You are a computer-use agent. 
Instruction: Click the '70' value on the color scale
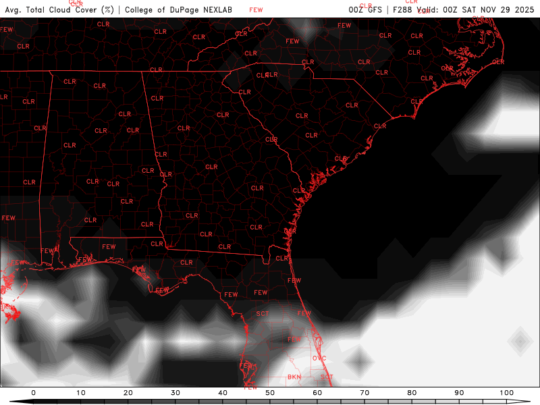[364, 393]
